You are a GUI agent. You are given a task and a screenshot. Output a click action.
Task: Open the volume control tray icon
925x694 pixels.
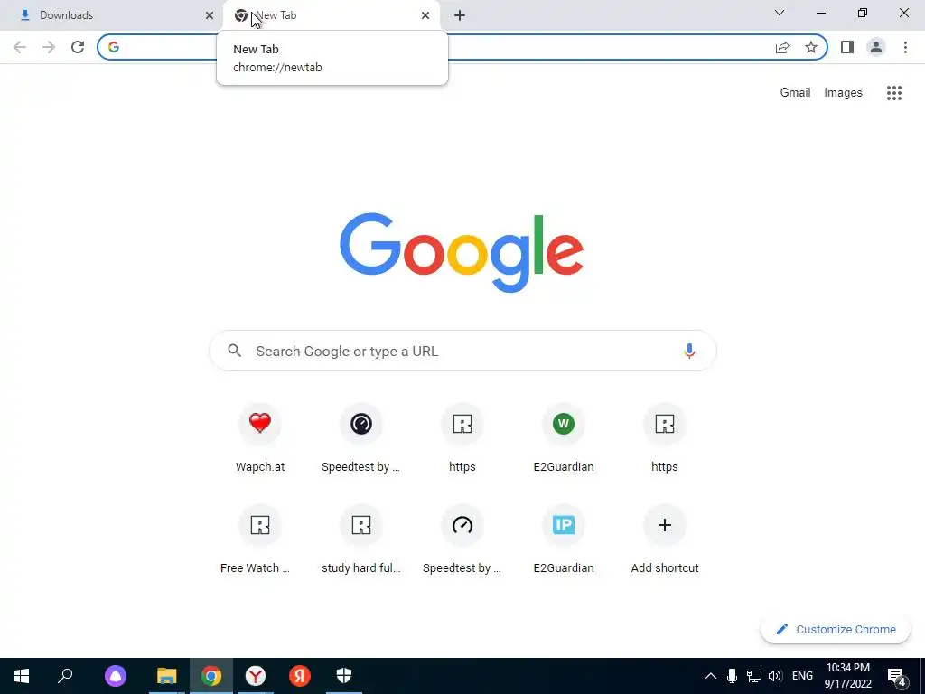[x=775, y=676]
